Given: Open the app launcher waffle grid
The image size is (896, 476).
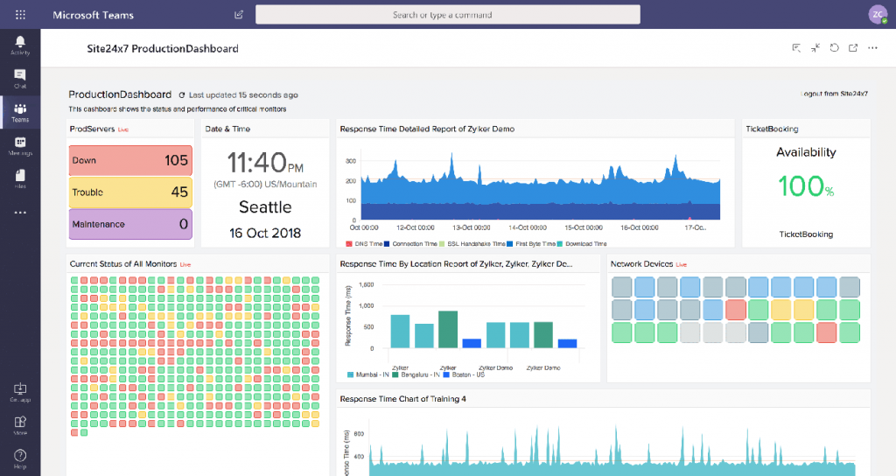Looking at the screenshot, I should (20, 15).
